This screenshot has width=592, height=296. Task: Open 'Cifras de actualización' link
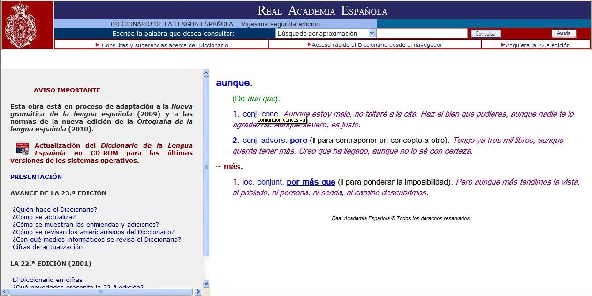(47, 247)
